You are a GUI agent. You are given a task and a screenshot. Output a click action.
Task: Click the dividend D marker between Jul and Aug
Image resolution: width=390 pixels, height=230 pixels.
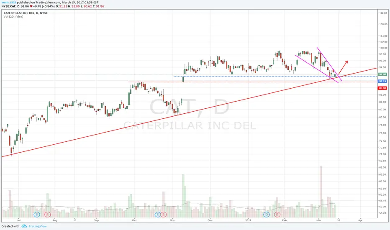(37, 215)
